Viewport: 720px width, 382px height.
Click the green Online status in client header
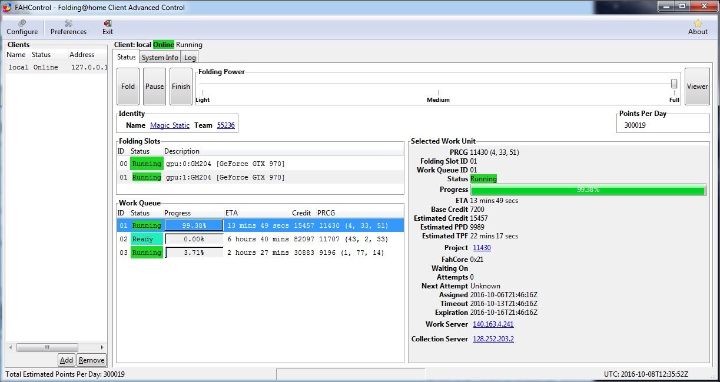[x=164, y=45]
